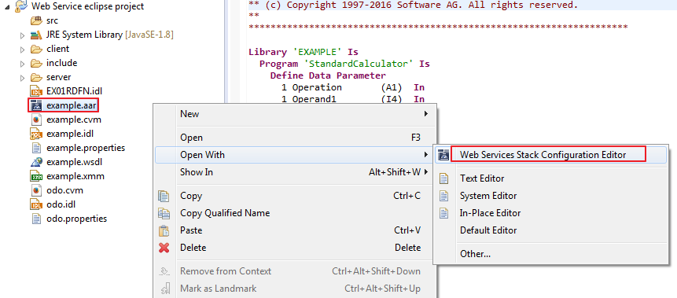The width and height of the screenshot is (677, 298).
Task: Open the New submenu arrow
Action: pos(426,113)
